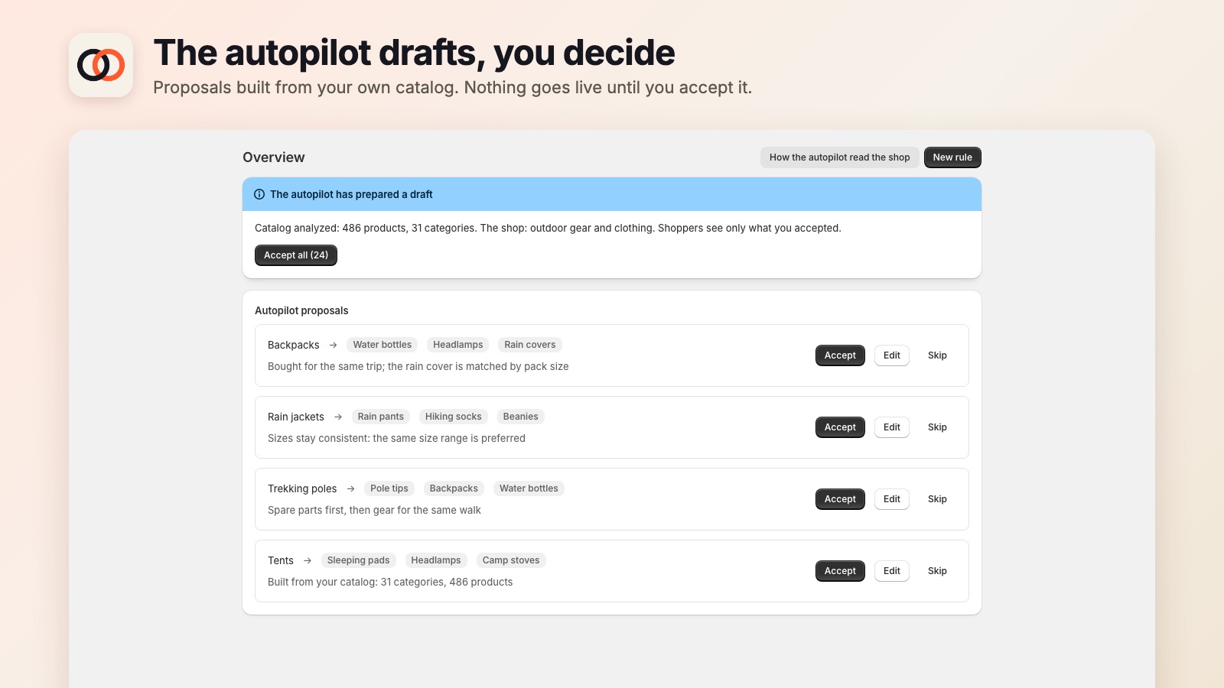Skip the Trekking poles proposal
This screenshot has height=688, width=1224.
937,499
